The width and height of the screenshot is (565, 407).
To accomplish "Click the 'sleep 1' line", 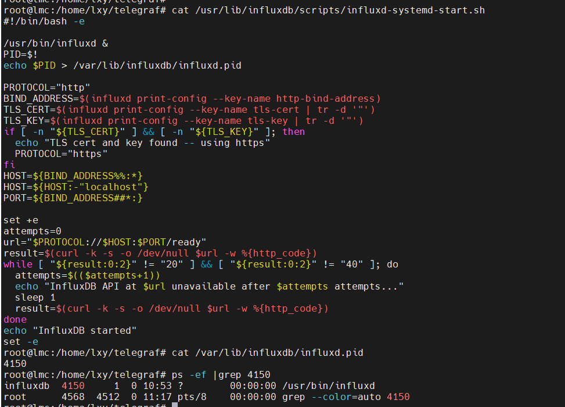I will [x=35, y=298].
